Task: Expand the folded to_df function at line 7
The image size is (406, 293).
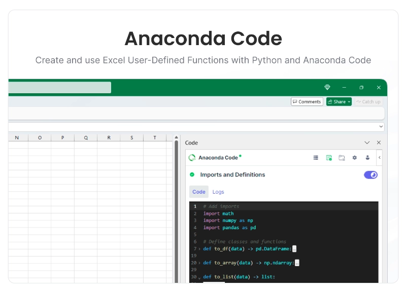Action: click(199, 249)
